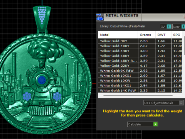Sort by the Metal column header
Viewport: 185px width, 139px height.
[x=118, y=35]
